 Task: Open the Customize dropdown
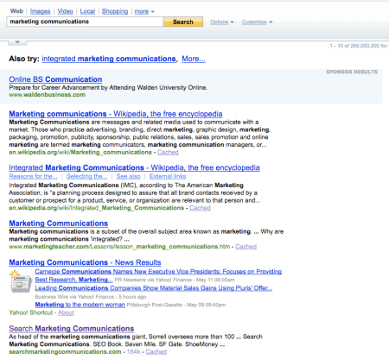click(257, 22)
